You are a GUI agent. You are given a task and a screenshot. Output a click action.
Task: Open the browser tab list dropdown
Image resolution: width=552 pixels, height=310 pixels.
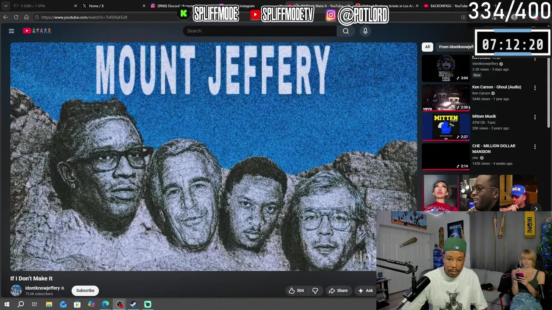click(x=6, y=6)
